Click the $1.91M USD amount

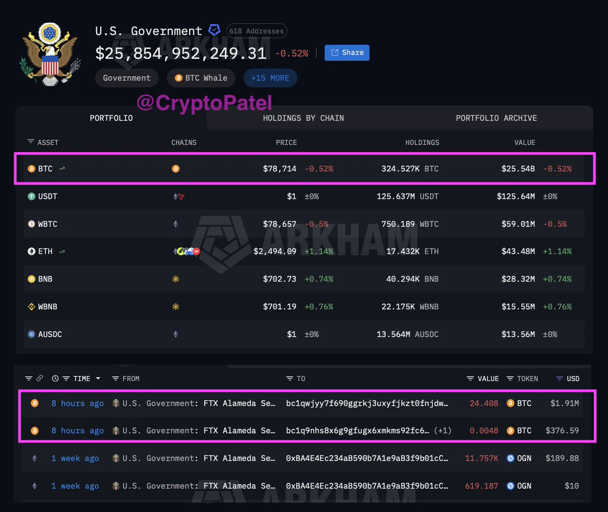pos(564,404)
